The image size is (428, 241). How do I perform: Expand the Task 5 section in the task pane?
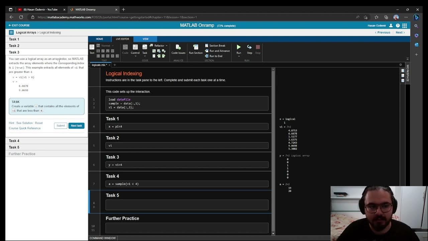(x=46, y=147)
